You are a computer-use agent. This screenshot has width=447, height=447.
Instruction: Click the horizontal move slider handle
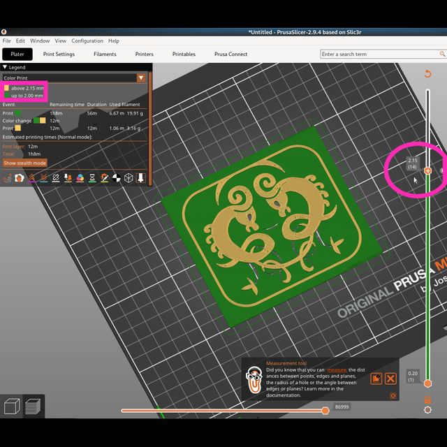tap(325, 411)
